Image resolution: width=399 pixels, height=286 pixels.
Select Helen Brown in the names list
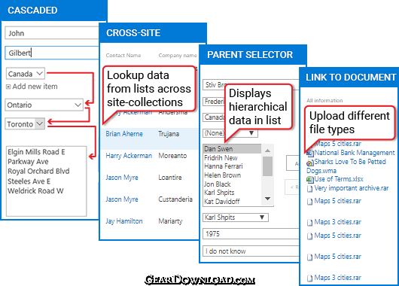pyautogui.click(x=222, y=175)
